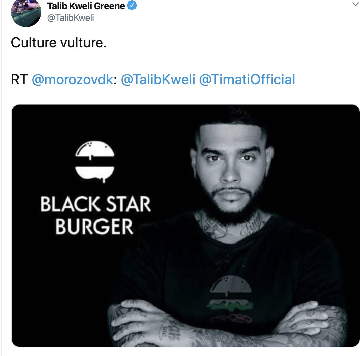Click the "RT" text before the mentions

[x=19, y=79]
